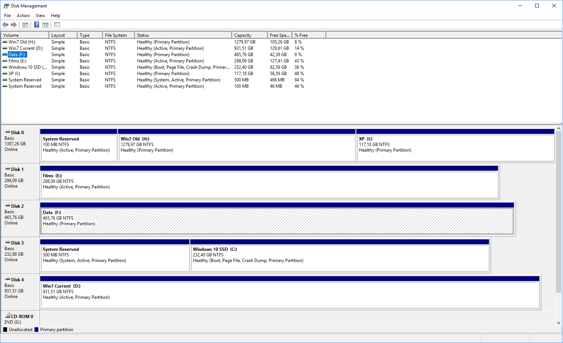Click the Back navigation arrow icon
Screen dimensions: 563x343
pyautogui.click(x=5, y=25)
